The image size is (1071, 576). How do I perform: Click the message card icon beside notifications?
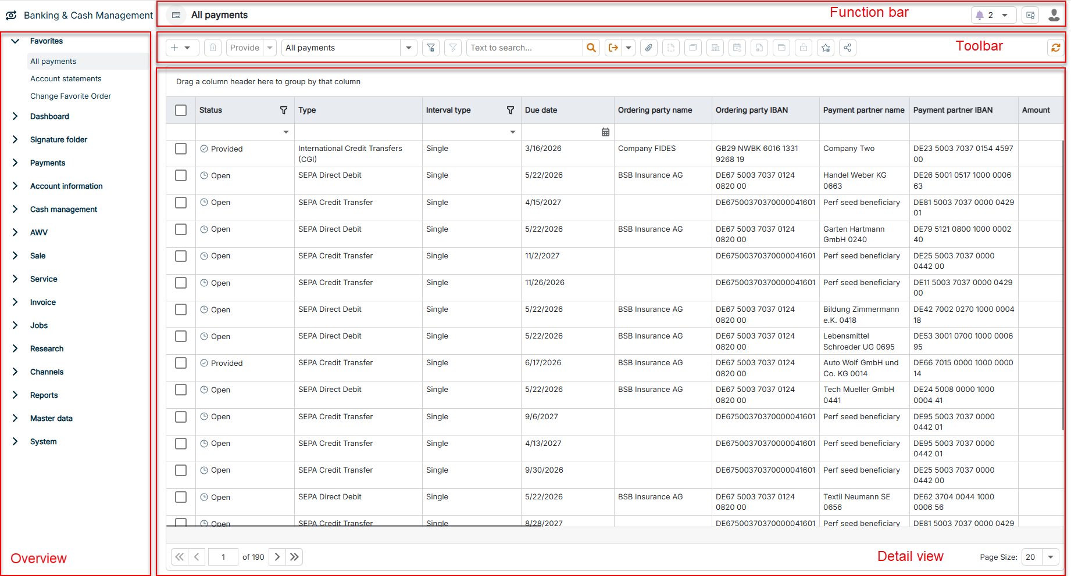click(x=1030, y=15)
